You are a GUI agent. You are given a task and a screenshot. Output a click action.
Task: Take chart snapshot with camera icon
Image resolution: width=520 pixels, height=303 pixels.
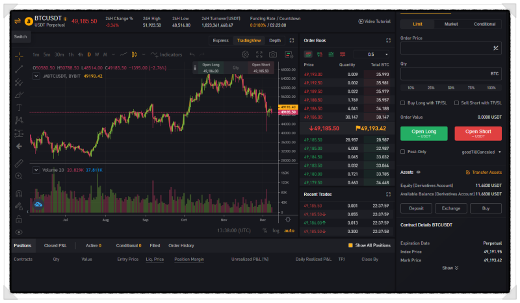click(x=273, y=55)
